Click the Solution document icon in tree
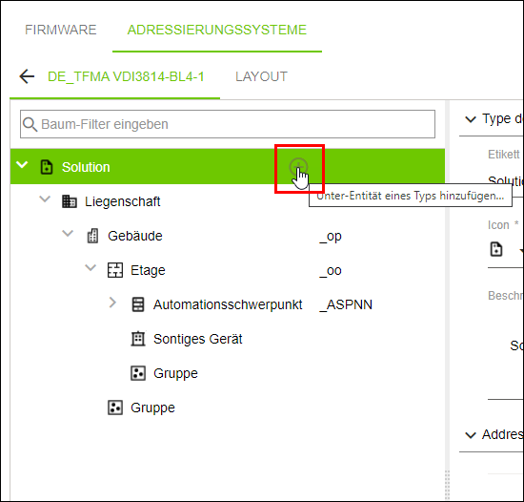This screenshot has width=524, height=502. [47, 167]
